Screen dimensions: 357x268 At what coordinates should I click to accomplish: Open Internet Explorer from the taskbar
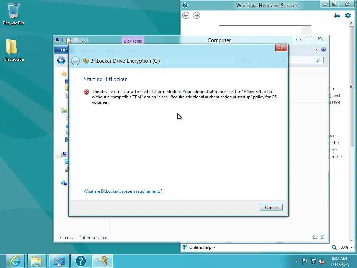pos(16,261)
